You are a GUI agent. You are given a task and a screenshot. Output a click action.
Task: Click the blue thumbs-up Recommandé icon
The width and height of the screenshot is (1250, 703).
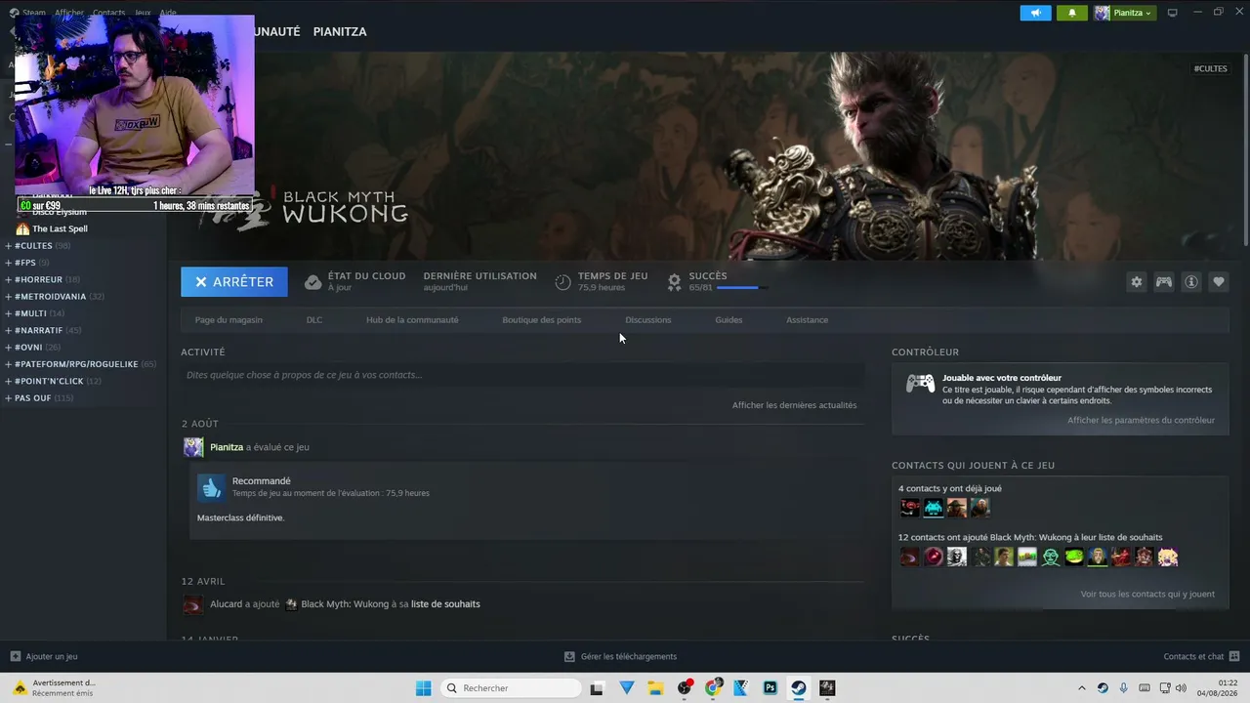[211, 487]
